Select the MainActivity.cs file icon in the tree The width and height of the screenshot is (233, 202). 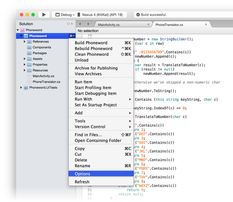(x=29, y=76)
